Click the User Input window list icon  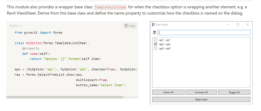pyautogui.click(x=153, y=24)
